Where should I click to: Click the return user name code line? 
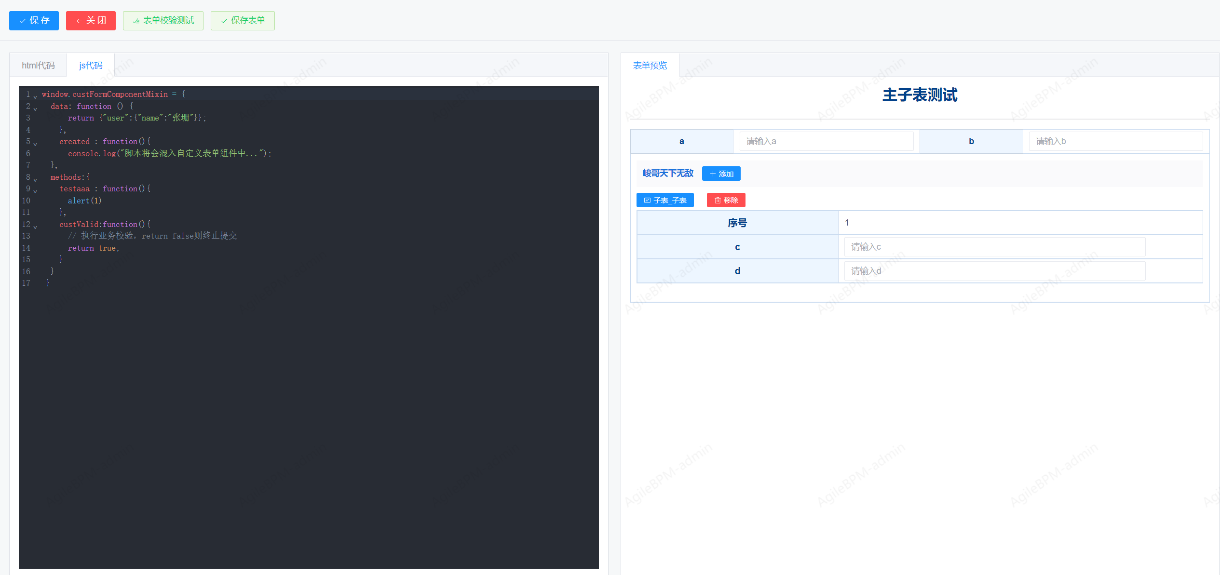(137, 118)
